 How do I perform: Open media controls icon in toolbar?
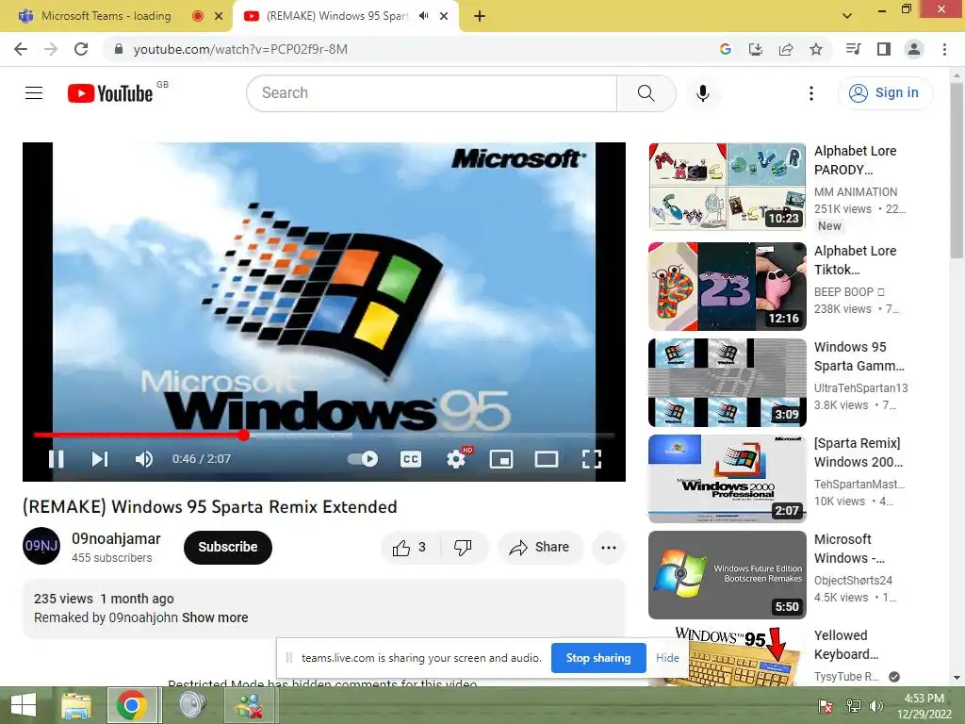853,49
